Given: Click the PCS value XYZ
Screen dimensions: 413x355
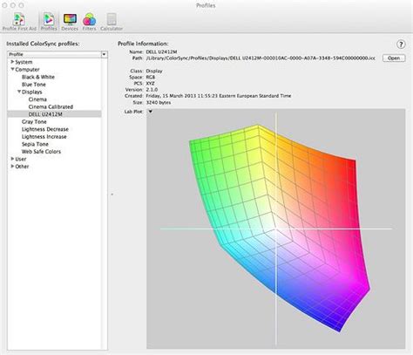Looking at the screenshot, I should point(151,84).
